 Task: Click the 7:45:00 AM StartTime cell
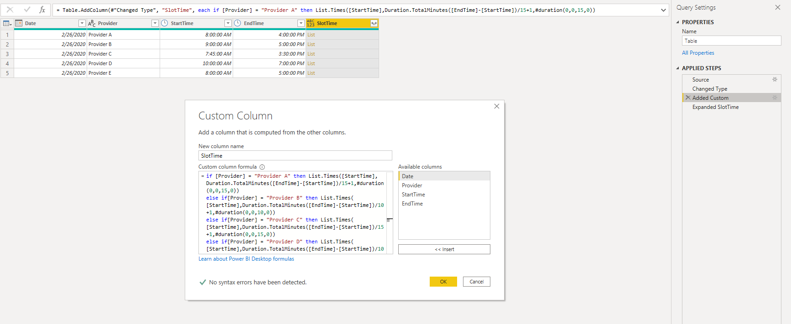coord(196,54)
